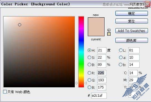
Task: Click the R value field showing 226
Action: coord(102,73)
